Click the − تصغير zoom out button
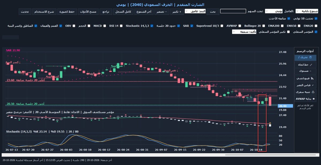The height and width of the screenshot is (165, 321). tap(162, 11)
